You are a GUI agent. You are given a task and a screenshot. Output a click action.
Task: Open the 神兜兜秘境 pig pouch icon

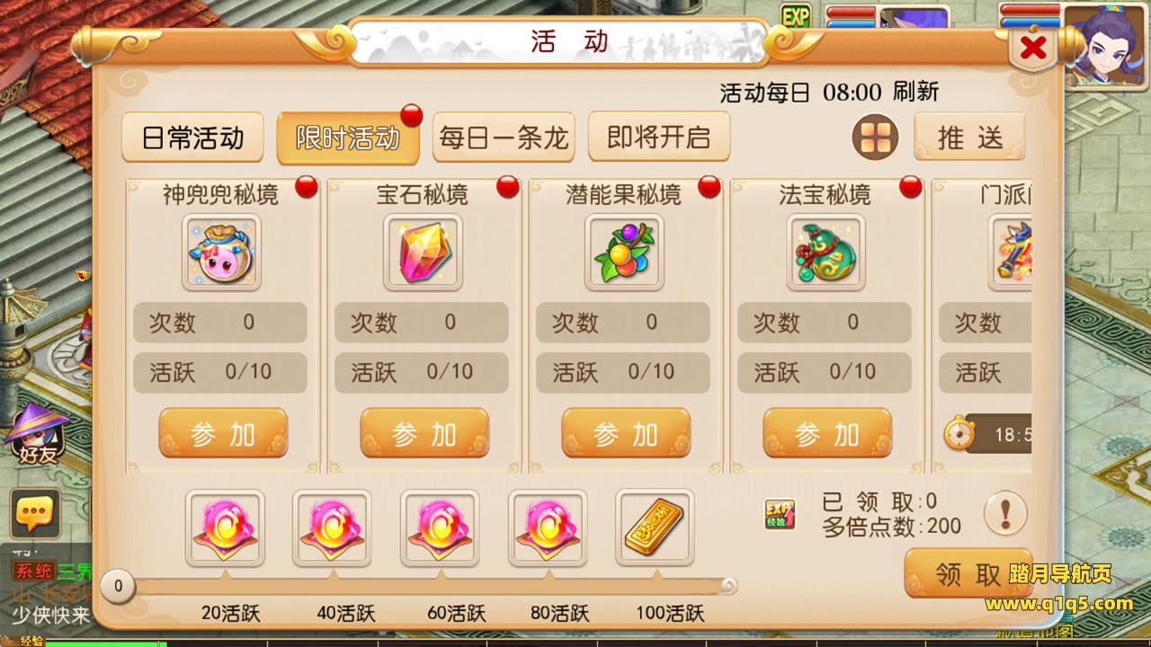point(221,252)
